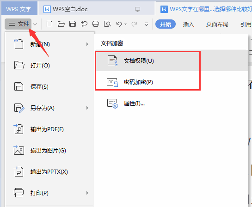
Task: Click the redo arrow icon
Action: [x=134, y=24]
